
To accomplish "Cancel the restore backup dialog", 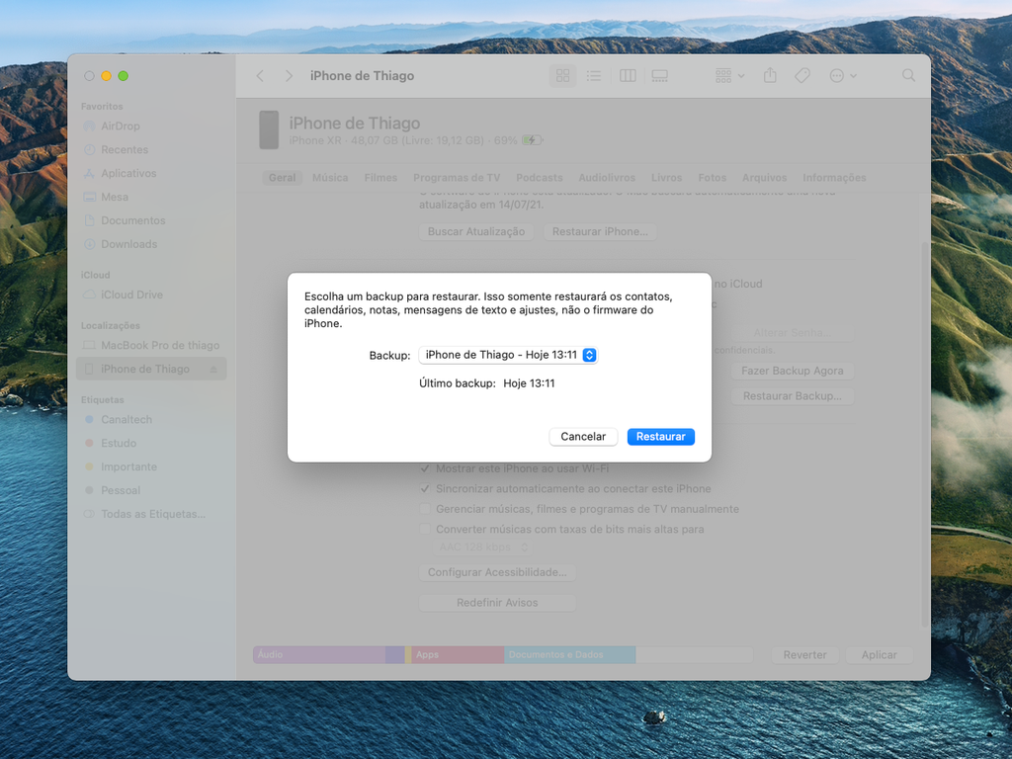I will pyautogui.click(x=583, y=436).
